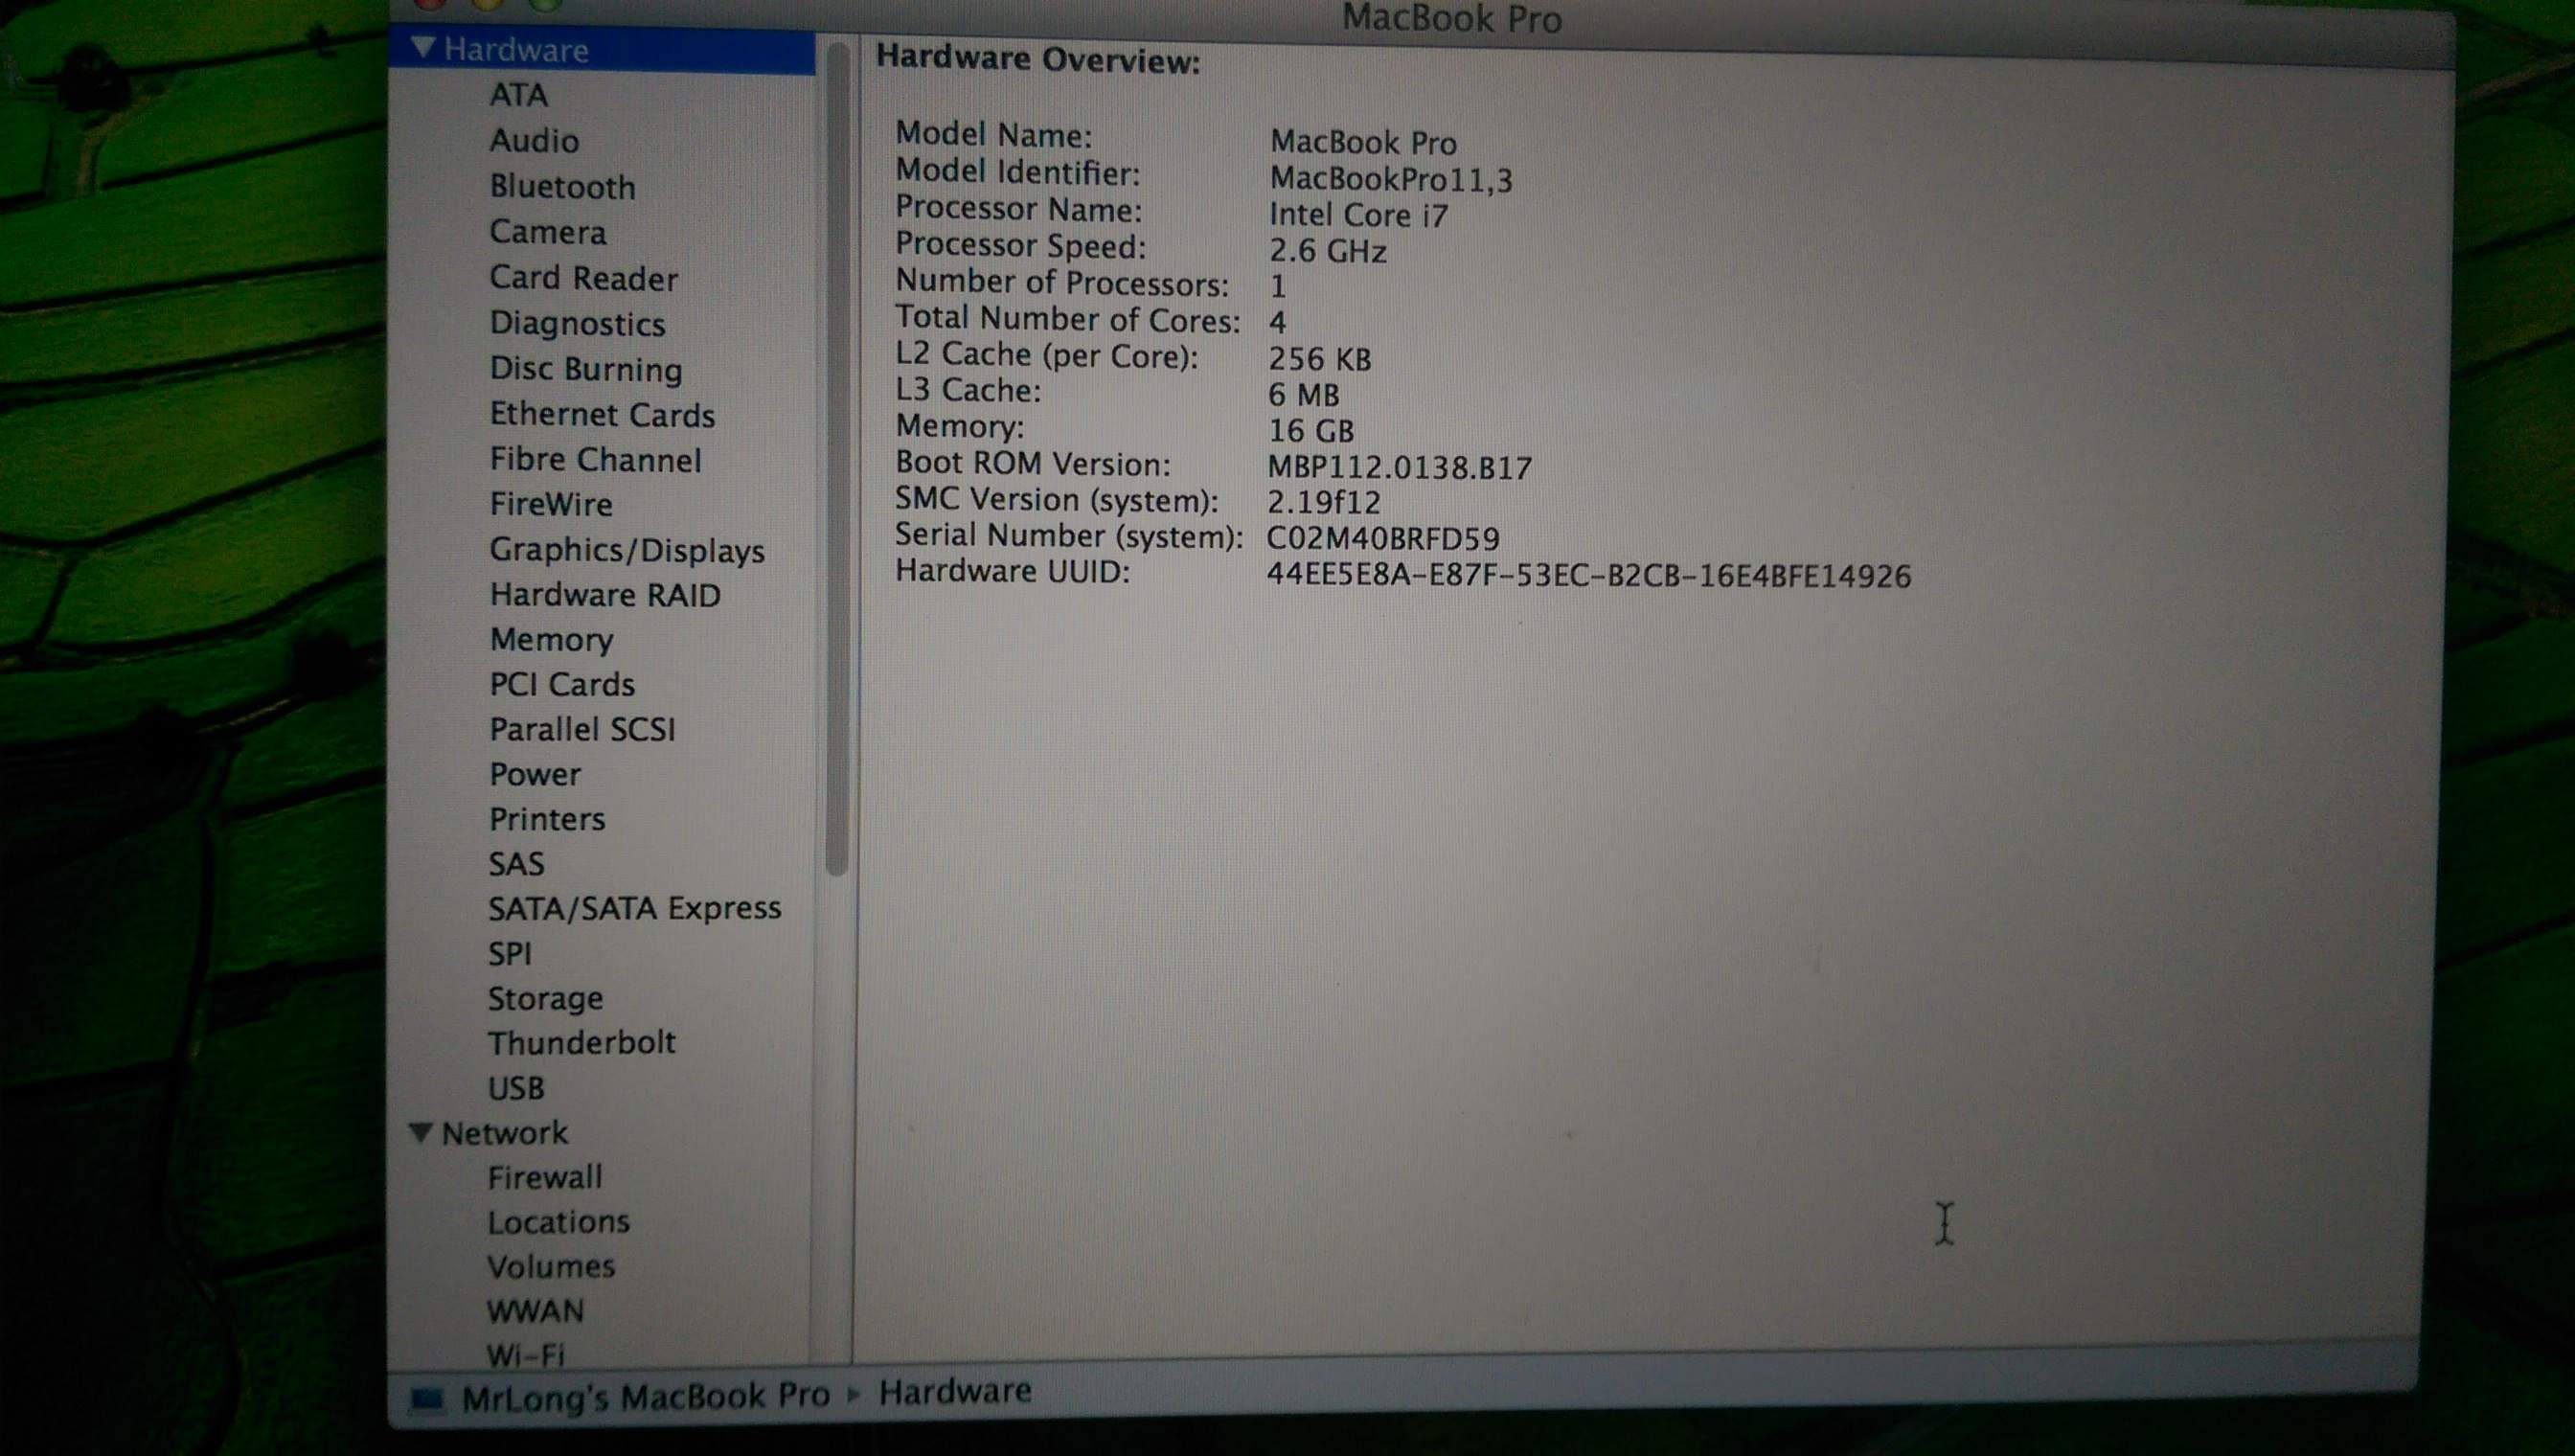
Task: Open the Printers entry
Action: (x=547, y=819)
